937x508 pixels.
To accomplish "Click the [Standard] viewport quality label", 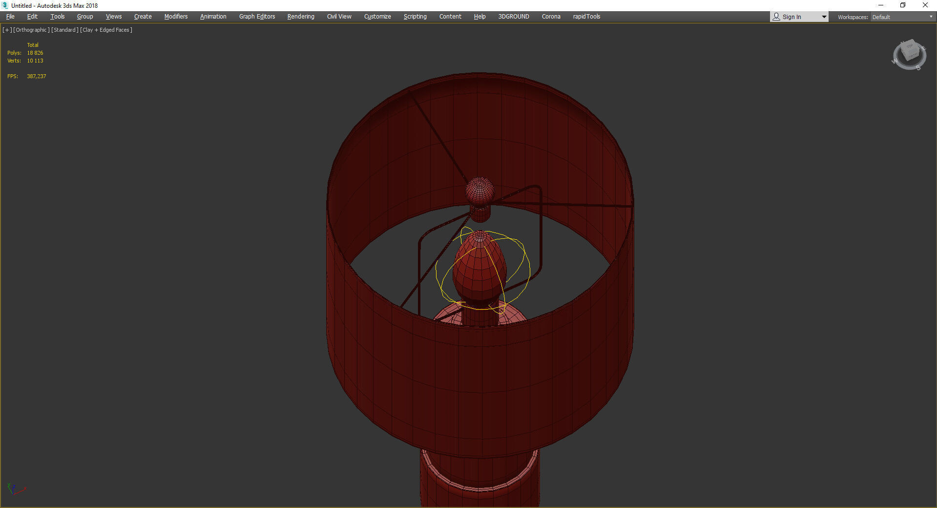I will pyautogui.click(x=65, y=30).
